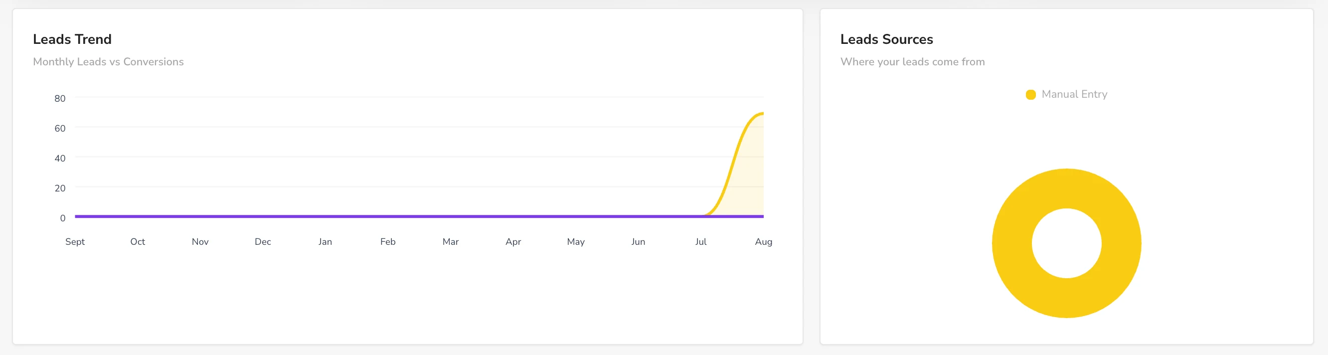
Task: Click the 20 value on the y-axis
Action: click(60, 188)
